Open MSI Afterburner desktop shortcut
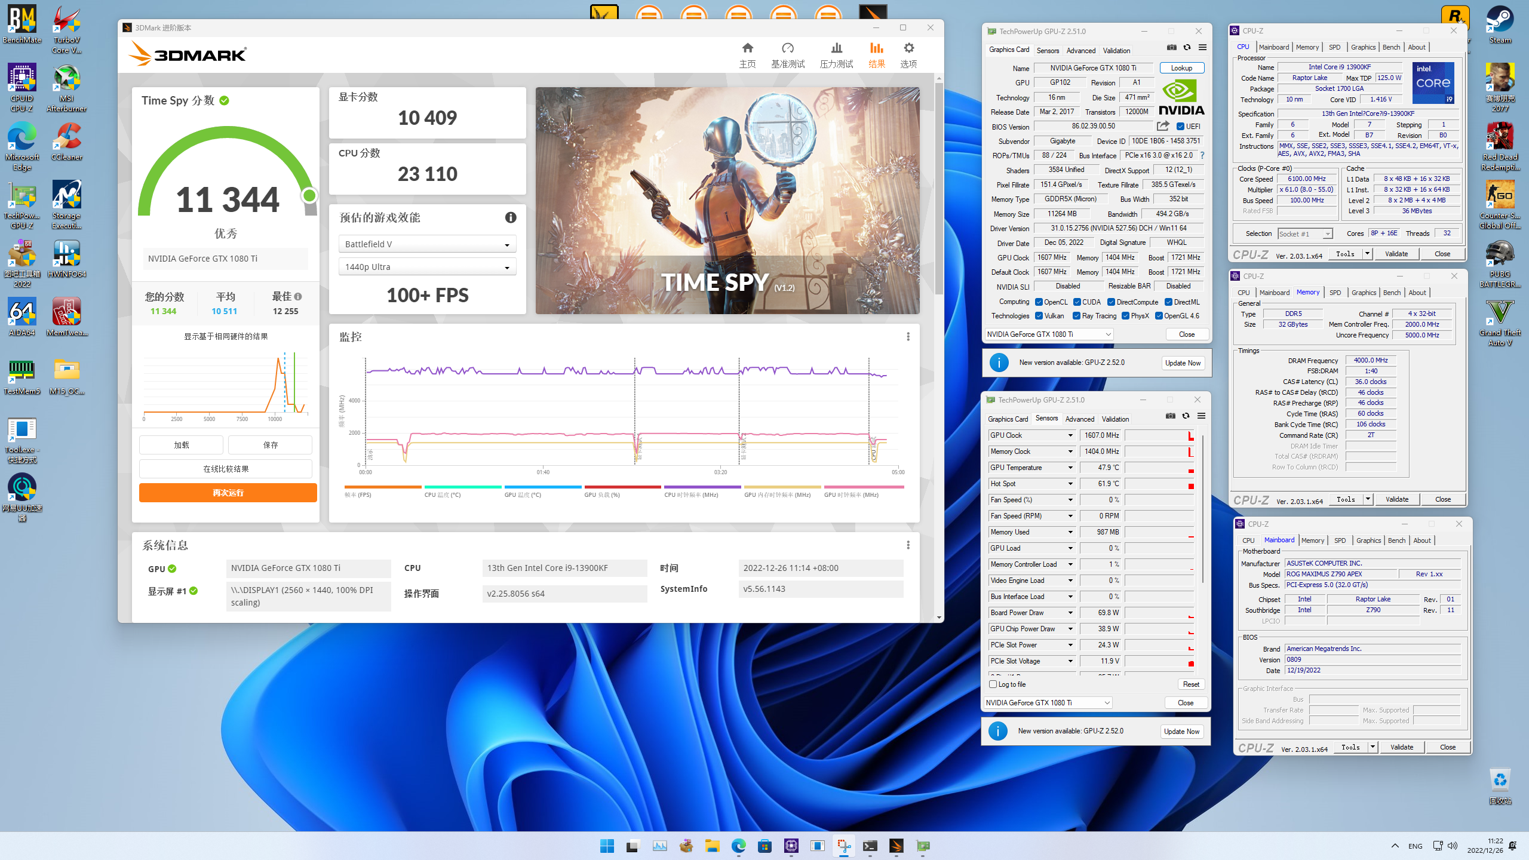 66,88
